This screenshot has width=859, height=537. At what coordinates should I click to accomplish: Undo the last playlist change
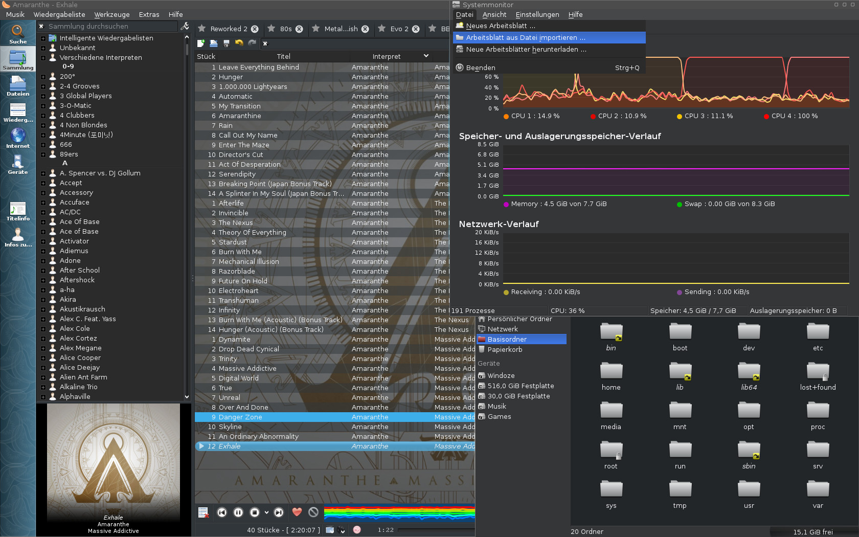[x=239, y=43]
